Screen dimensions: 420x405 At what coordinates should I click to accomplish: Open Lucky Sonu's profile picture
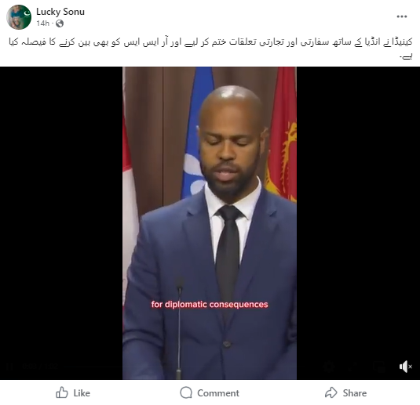pos(19,16)
